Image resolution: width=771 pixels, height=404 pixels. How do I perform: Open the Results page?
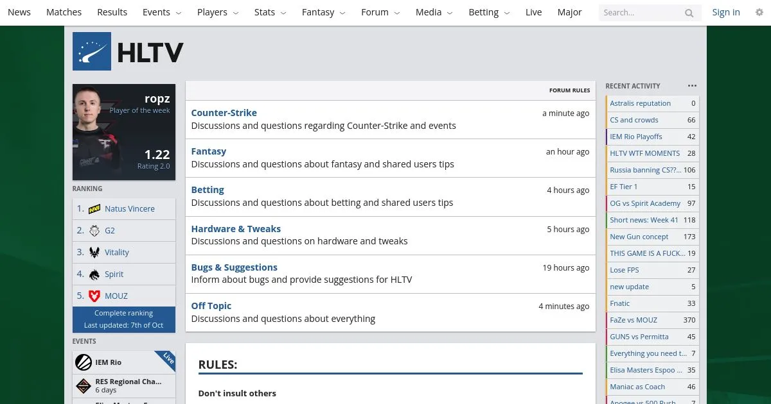click(112, 12)
